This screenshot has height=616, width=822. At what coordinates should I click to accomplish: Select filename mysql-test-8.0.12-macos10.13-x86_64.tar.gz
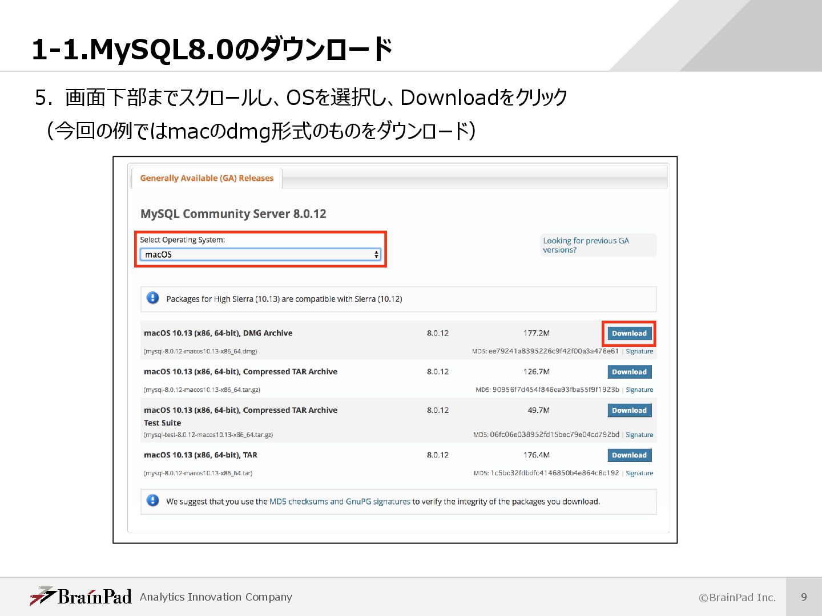pos(208,435)
